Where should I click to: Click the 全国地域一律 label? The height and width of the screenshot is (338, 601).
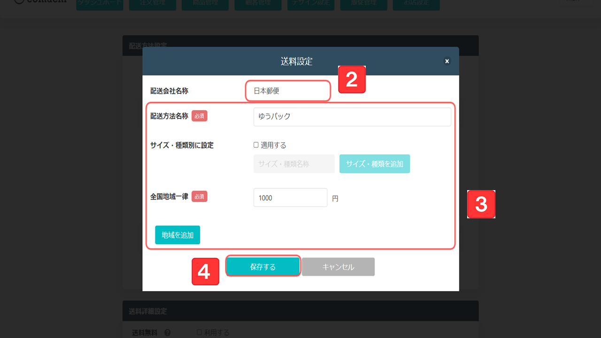coord(169,197)
